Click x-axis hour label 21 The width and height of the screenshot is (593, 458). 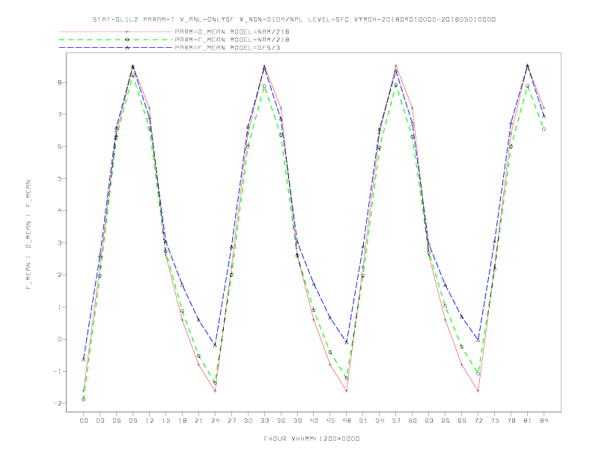[198, 421]
